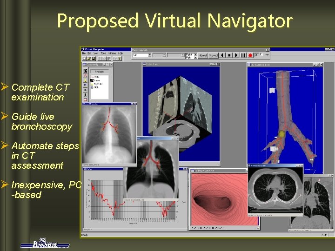The image size is (335, 251).
Task: Open the File menu
Action: [84, 53]
